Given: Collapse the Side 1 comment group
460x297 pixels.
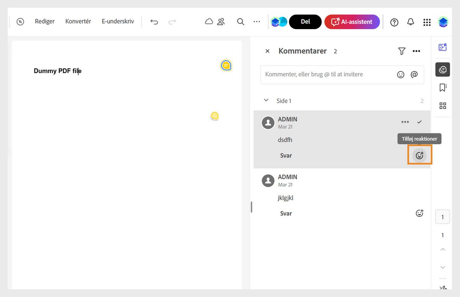Looking at the screenshot, I should coord(266,100).
